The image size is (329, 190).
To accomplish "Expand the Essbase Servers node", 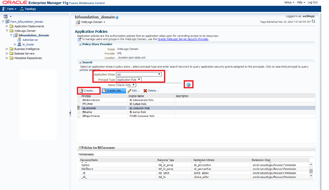I will (7, 53).
